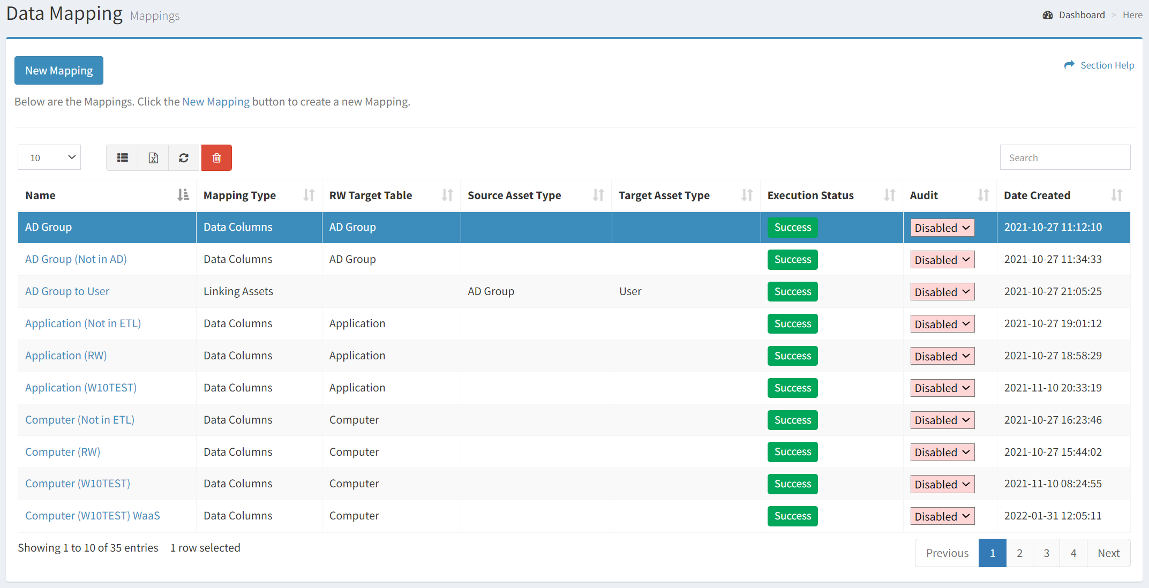Toggle Audit for Computer (W10TEST) WaaS
This screenshot has width=1149, height=588.
click(942, 516)
